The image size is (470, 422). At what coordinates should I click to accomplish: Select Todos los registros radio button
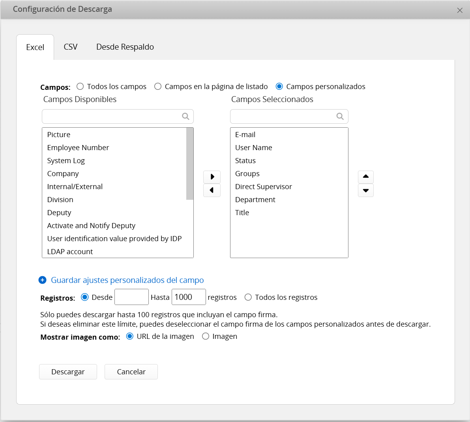(248, 297)
